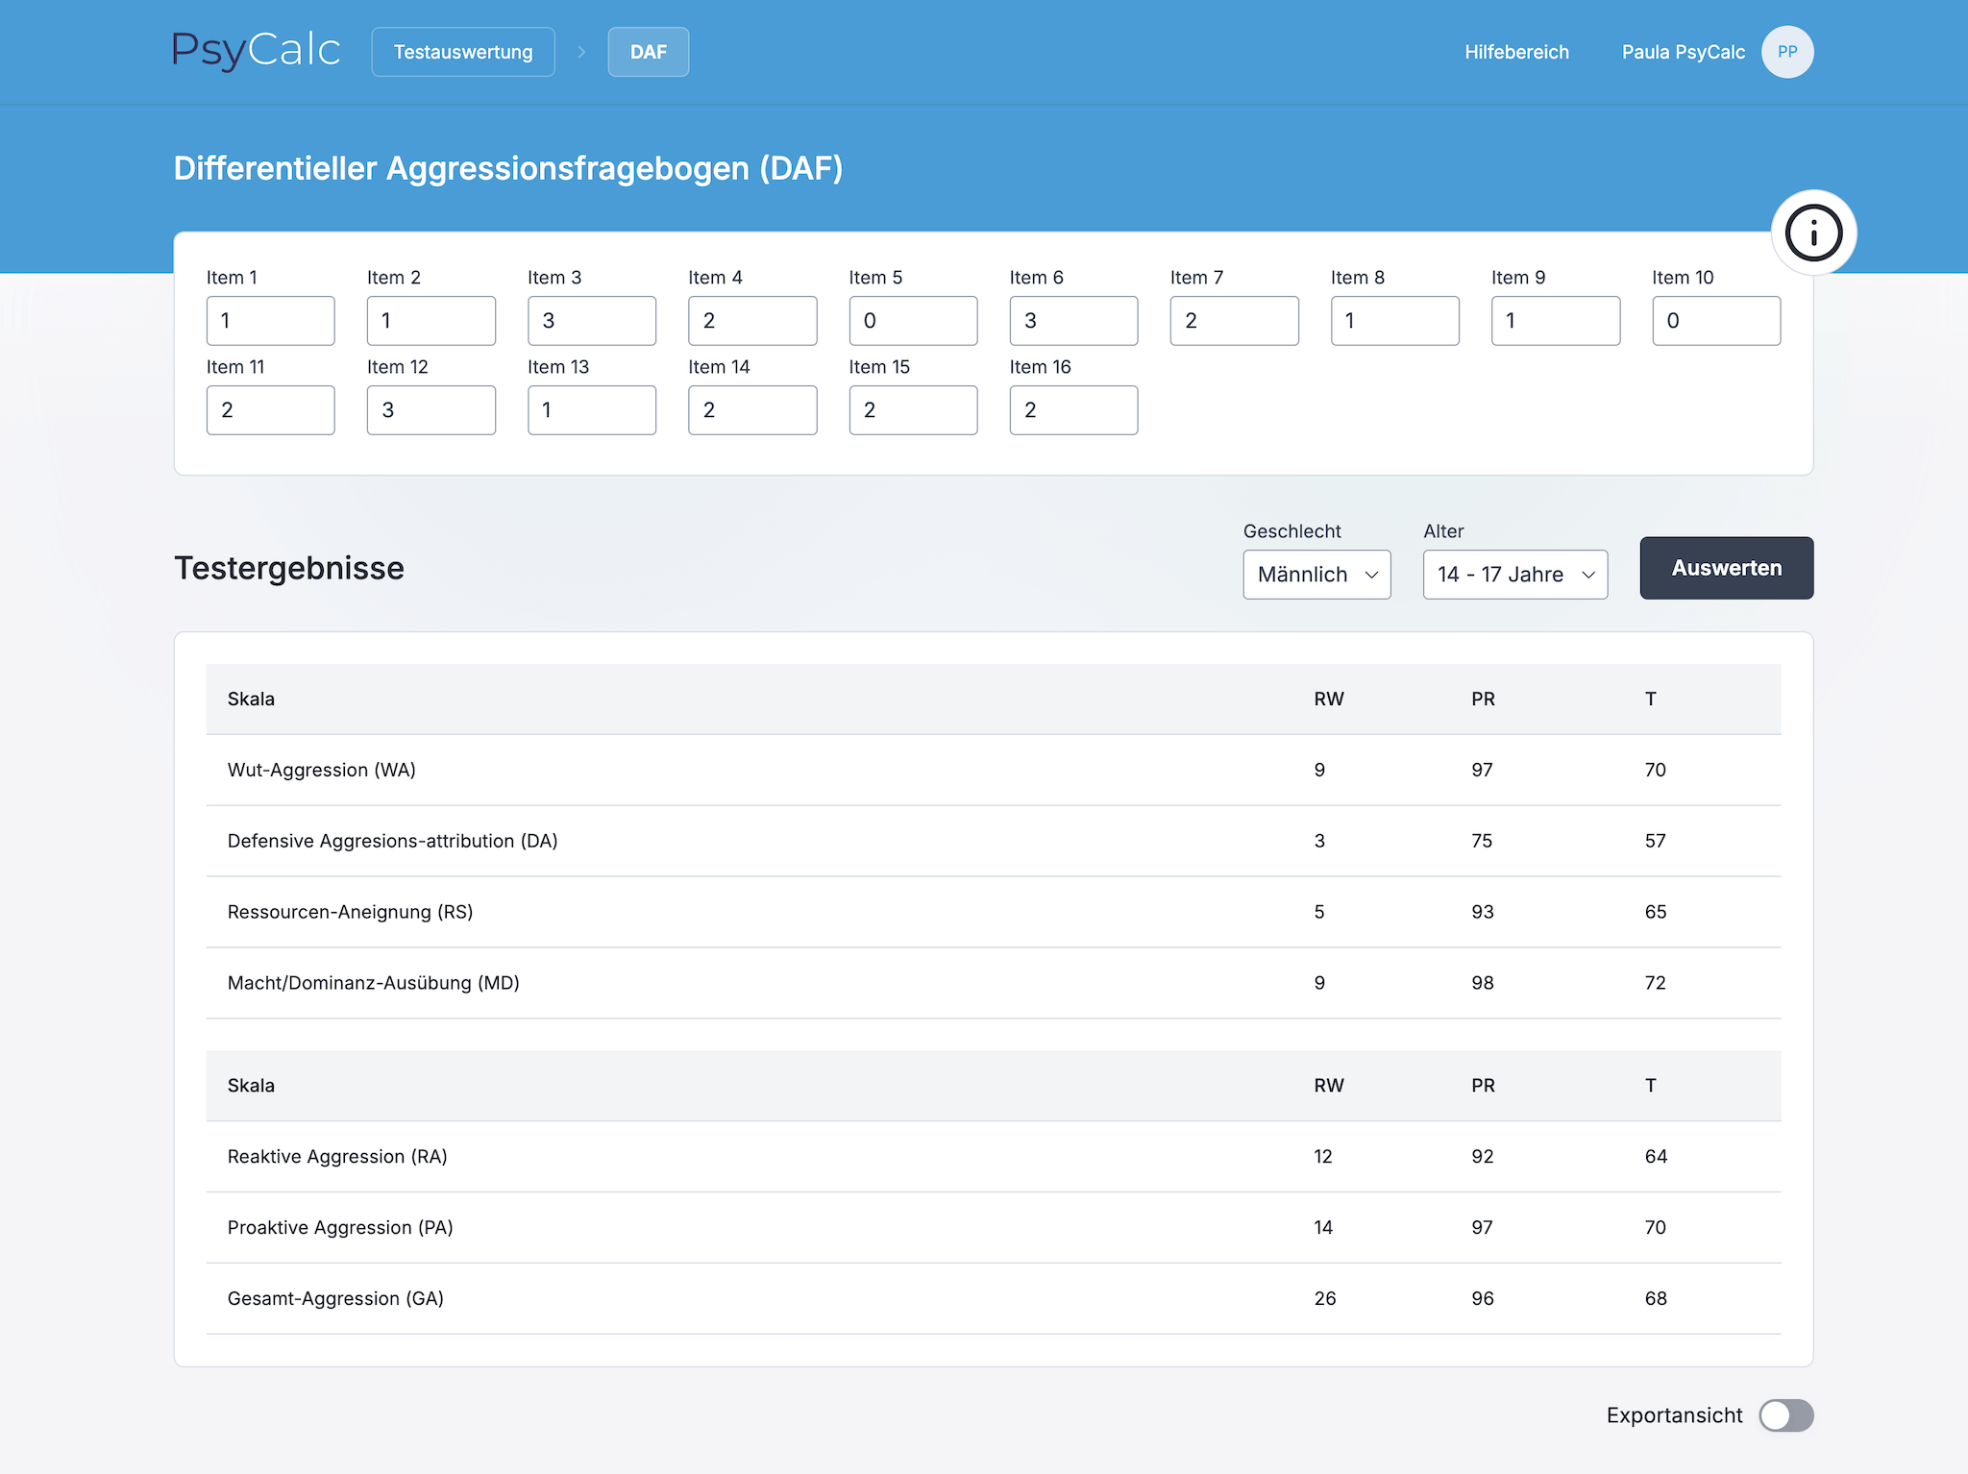
Task: Open the Hilfebereich link
Action: (1516, 52)
